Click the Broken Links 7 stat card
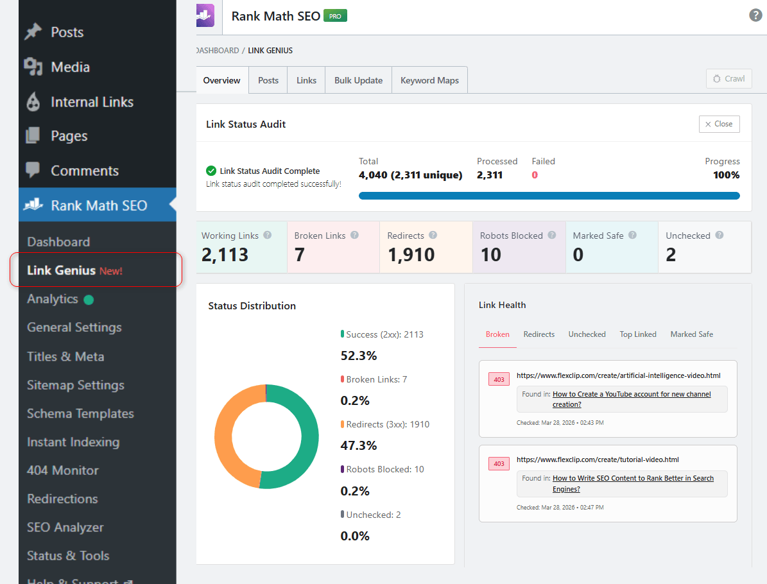 pos(334,247)
